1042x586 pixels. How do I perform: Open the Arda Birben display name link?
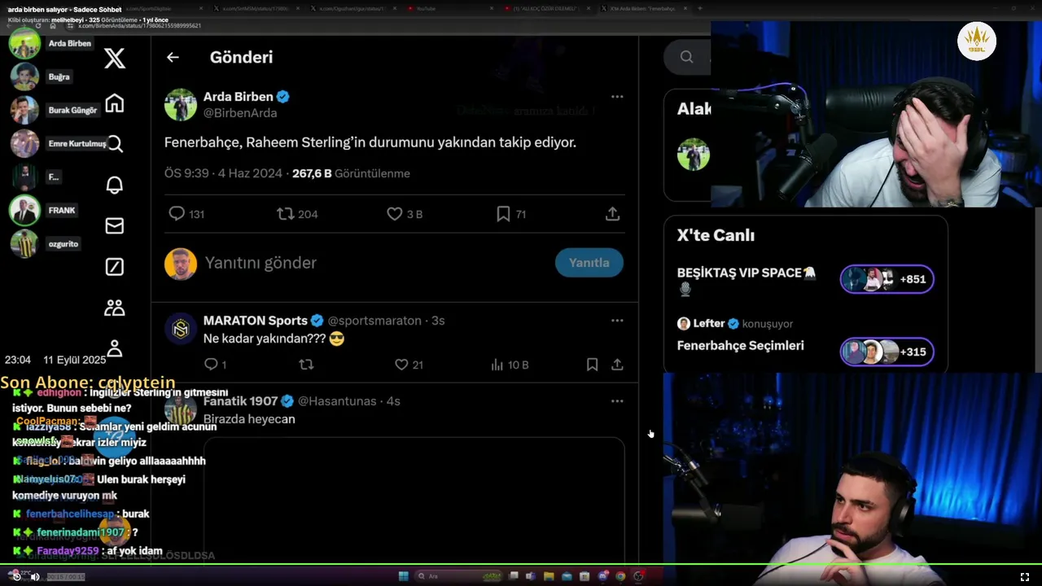(x=238, y=97)
